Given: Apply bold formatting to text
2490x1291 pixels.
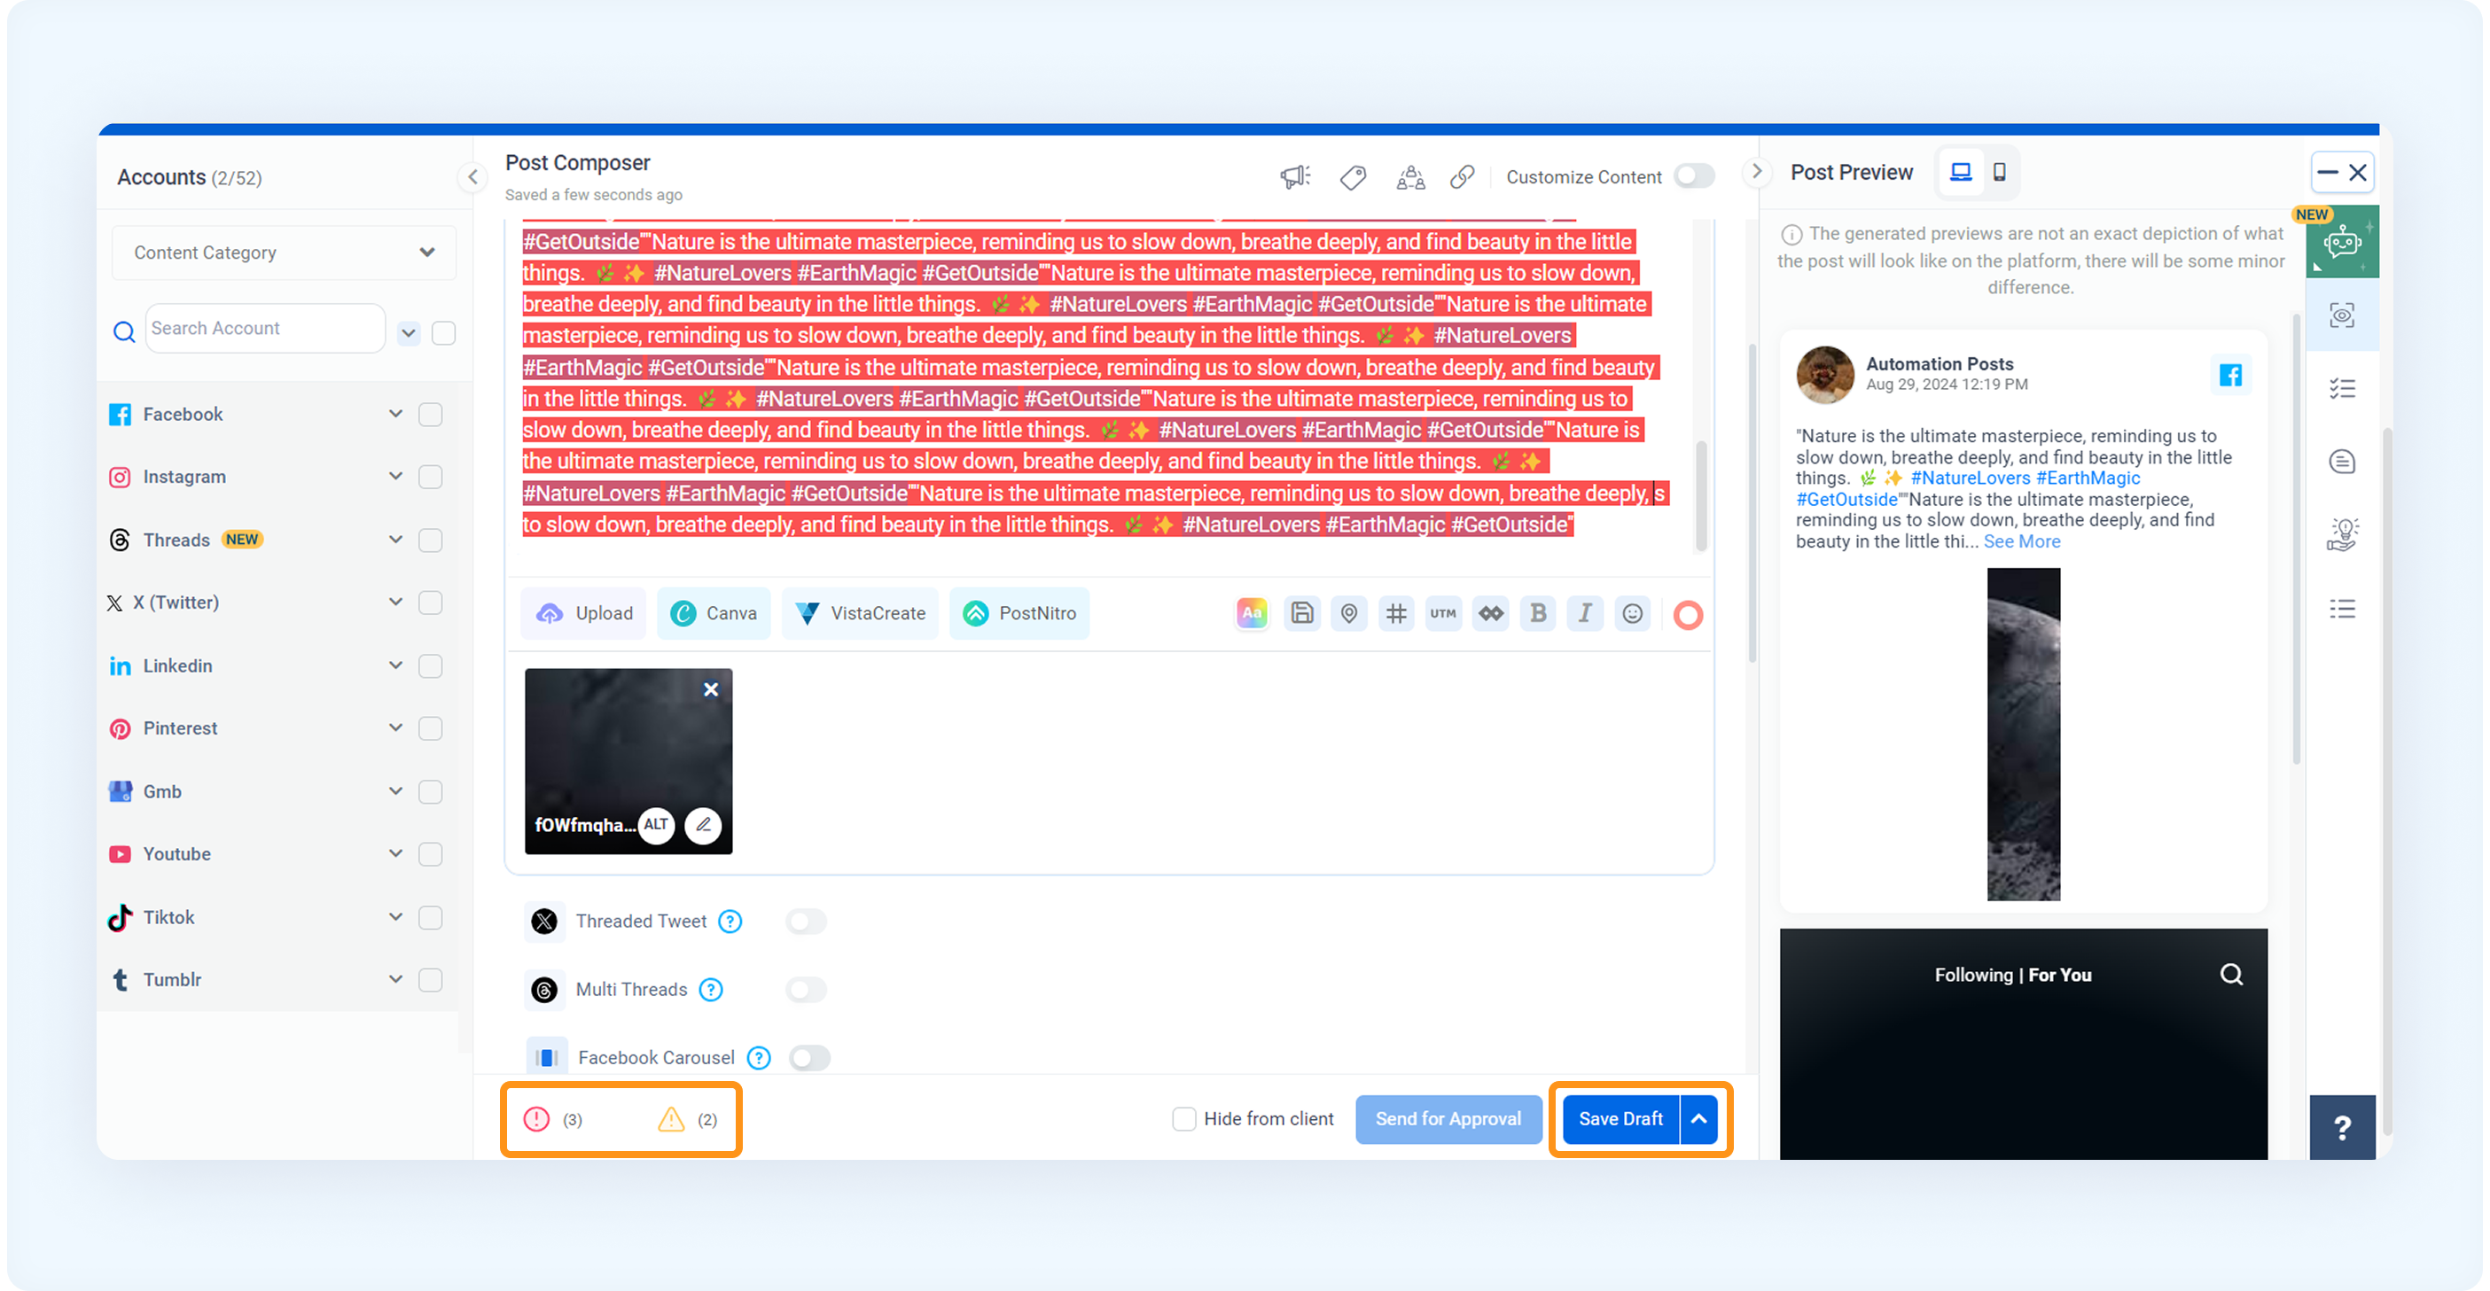Looking at the screenshot, I should click(x=1538, y=614).
